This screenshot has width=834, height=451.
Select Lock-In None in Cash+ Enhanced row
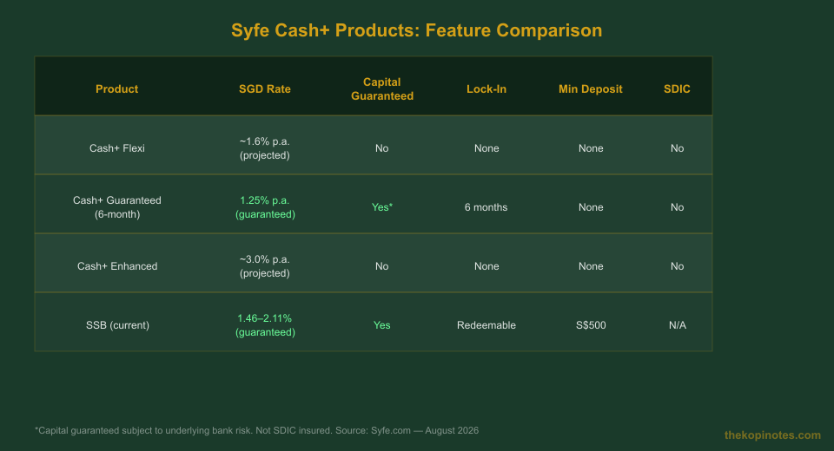coord(486,266)
